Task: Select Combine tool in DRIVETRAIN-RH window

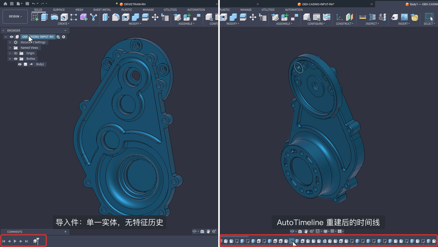Action: (x=135, y=17)
